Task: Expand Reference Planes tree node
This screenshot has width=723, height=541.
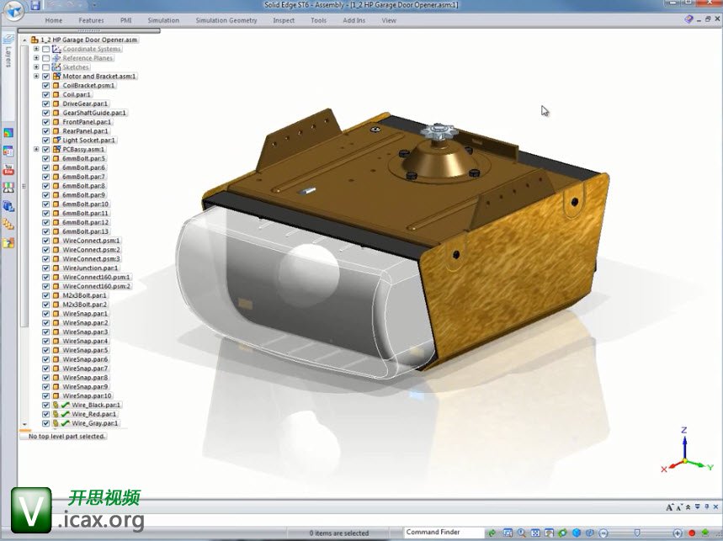Action: point(36,58)
